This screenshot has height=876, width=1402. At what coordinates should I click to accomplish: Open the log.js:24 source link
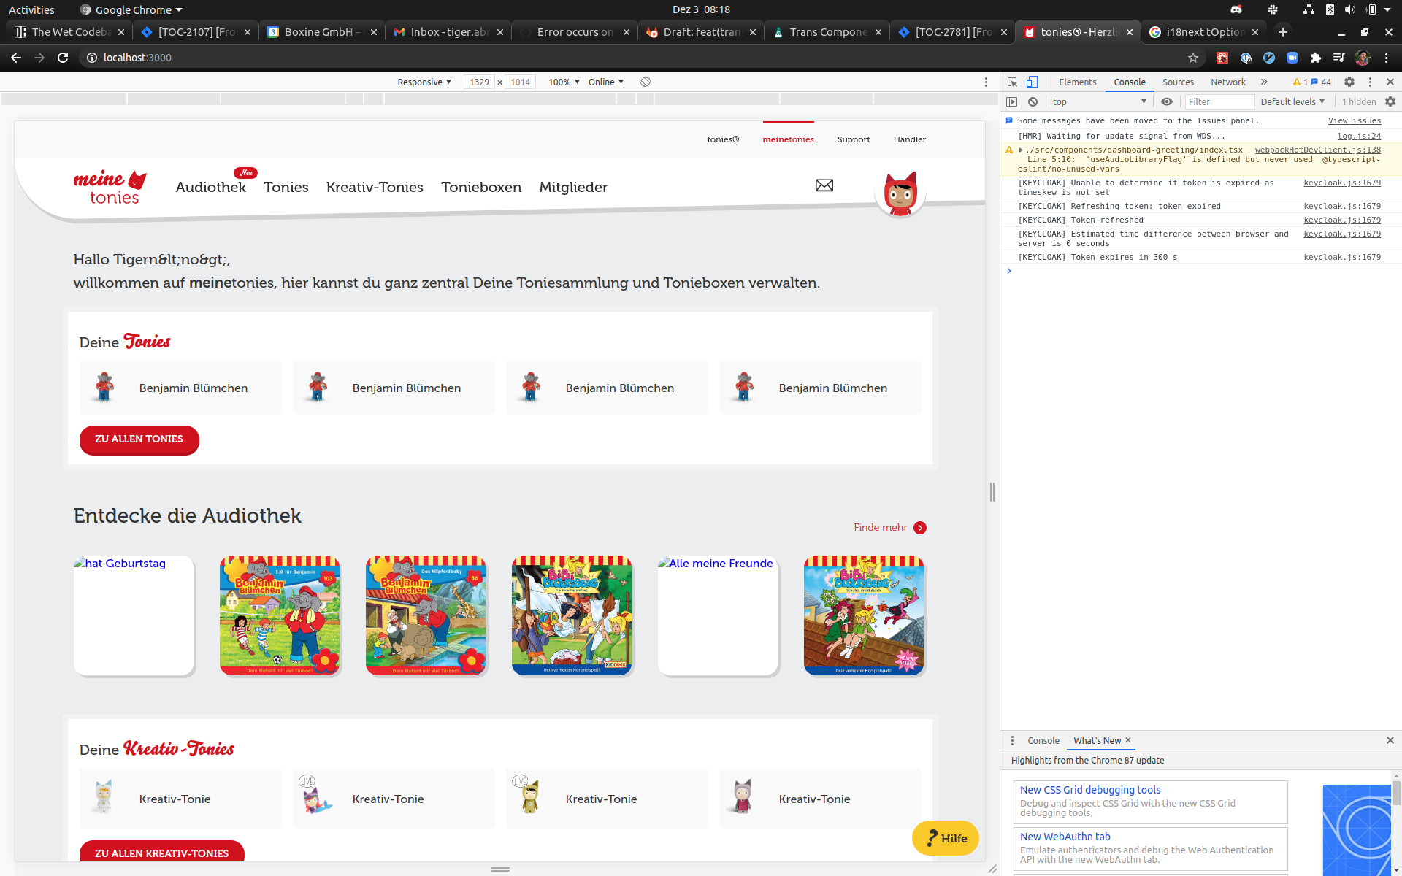[1359, 136]
